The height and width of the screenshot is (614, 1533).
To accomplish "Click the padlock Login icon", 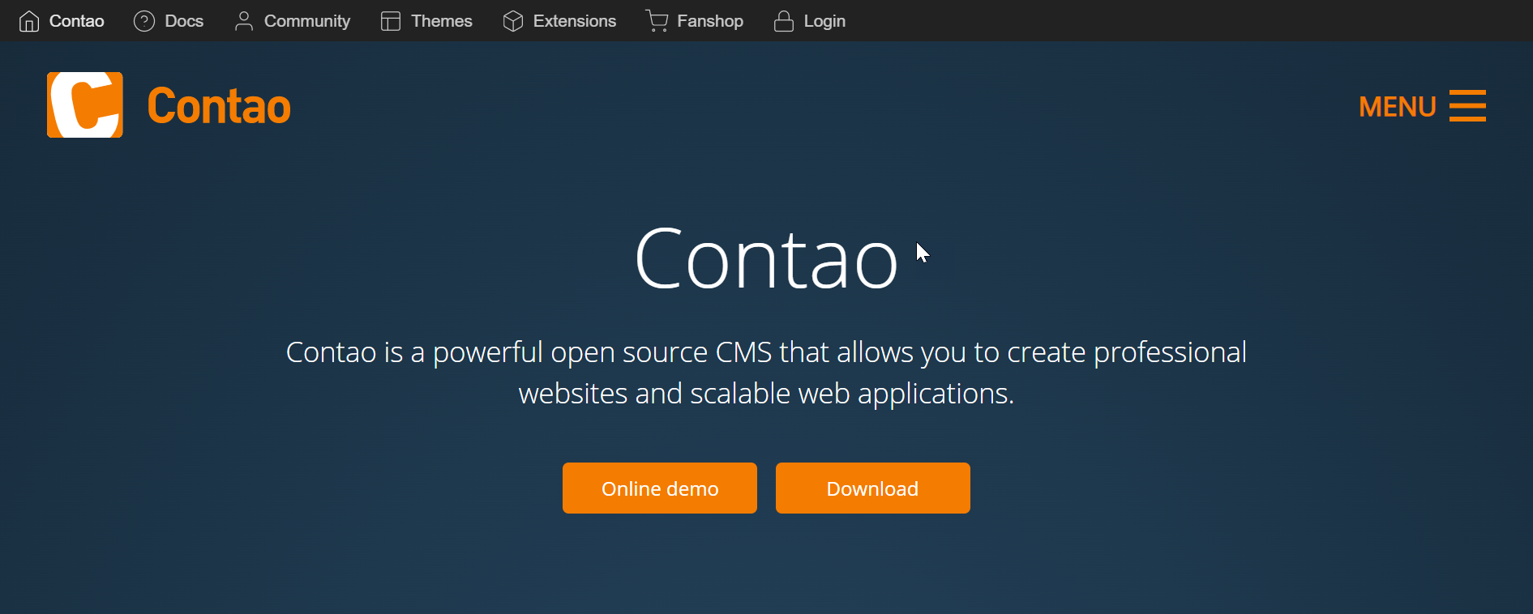I will pyautogui.click(x=783, y=21).
